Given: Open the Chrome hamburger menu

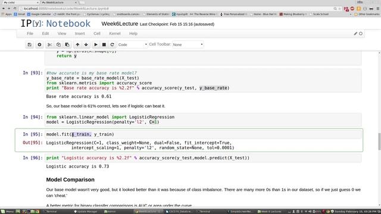Looking at the screenshot, I should tap(378, 8).
